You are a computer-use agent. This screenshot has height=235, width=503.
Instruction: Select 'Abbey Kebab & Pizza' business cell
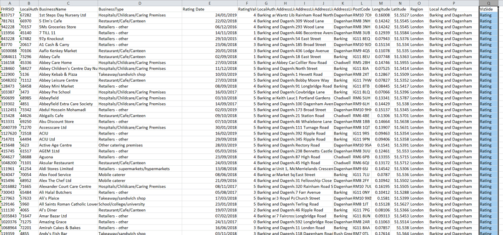point(58,74)
